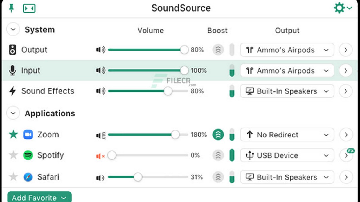Disable the Zoom volume boost
360x202 pixels.
tap(218, 135)
